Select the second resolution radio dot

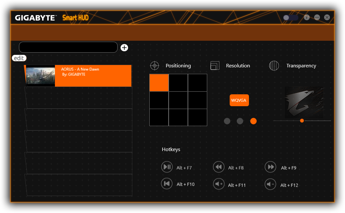click(x=240, y=121)
